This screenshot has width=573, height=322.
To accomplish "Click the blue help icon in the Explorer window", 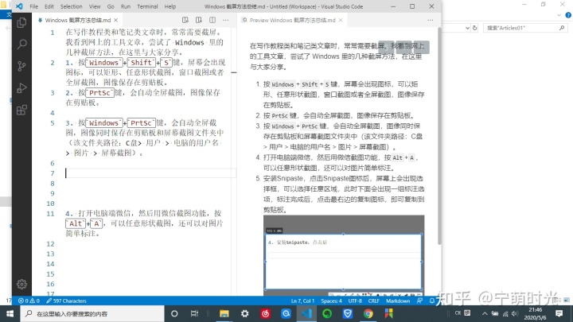I will tap(568, 15).
